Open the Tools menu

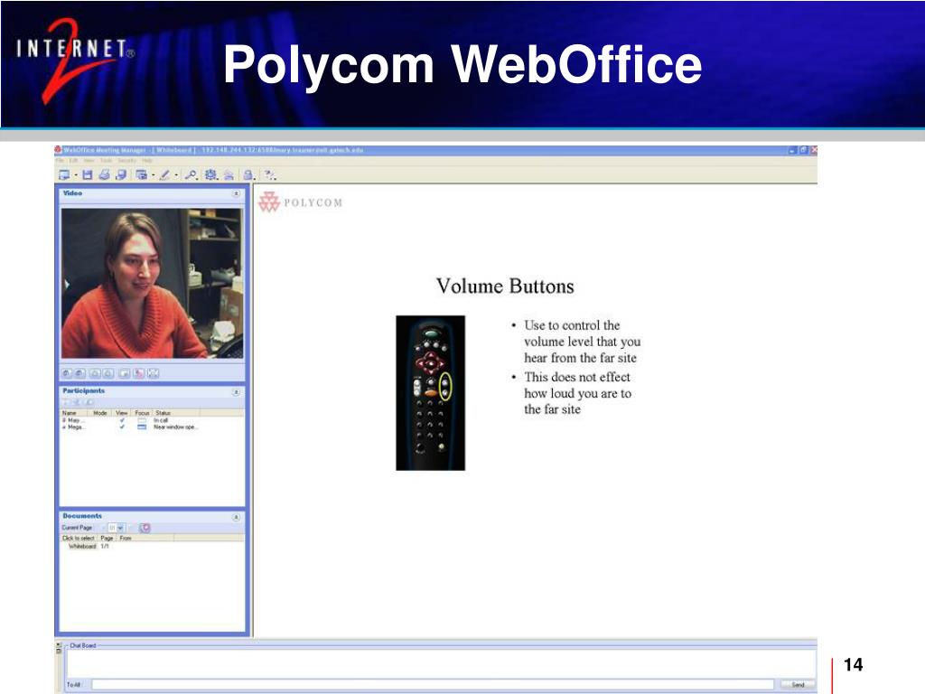(107, 161)
